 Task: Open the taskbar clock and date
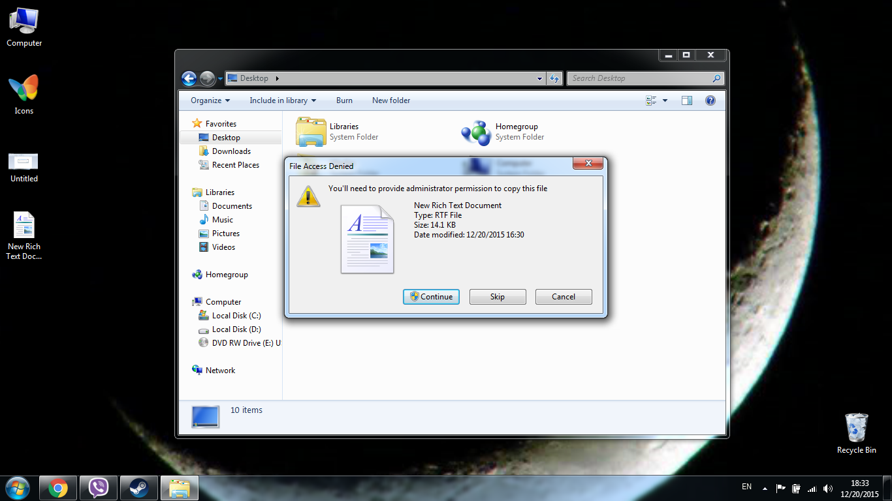(860, 488)
